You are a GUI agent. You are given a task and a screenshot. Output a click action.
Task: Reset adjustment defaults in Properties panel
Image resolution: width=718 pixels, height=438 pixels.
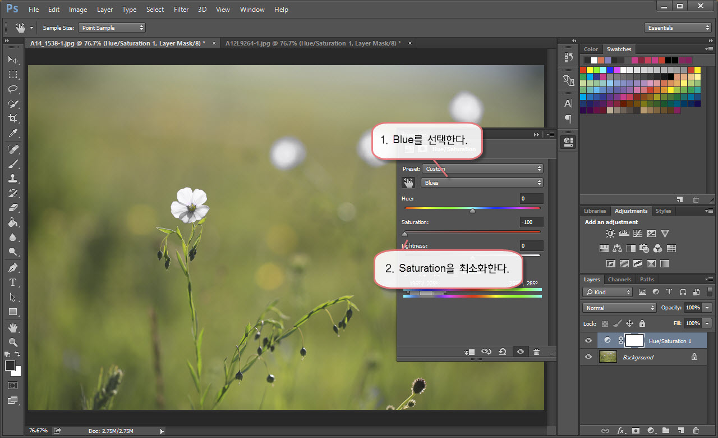coord(503,352)
